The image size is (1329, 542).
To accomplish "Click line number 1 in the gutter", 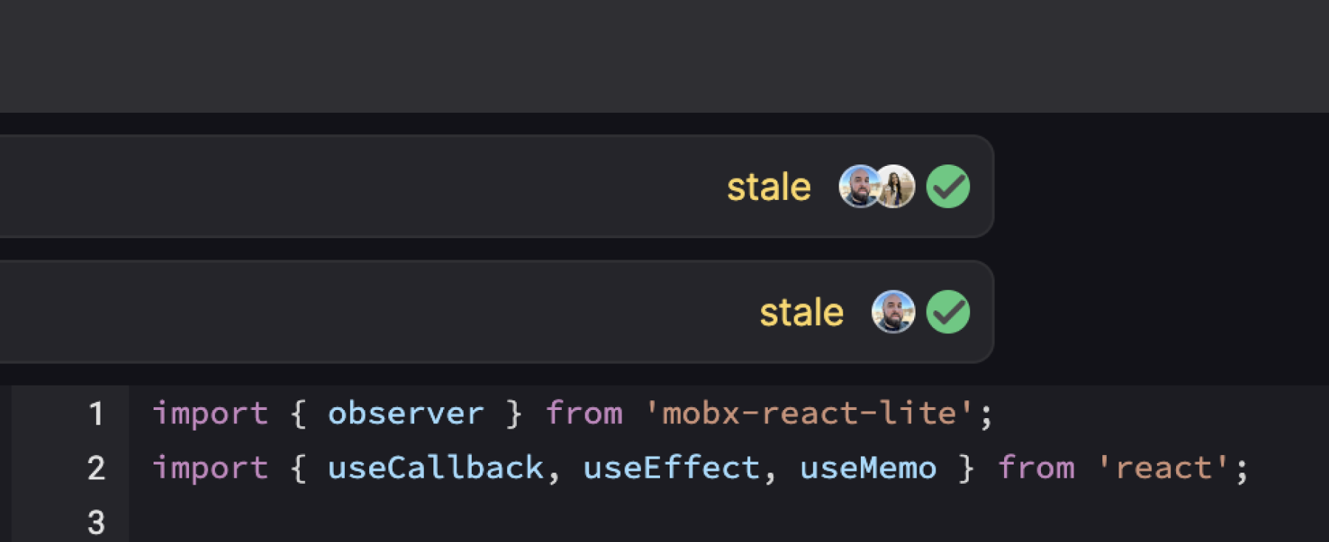I will click(x=96, y=414).
